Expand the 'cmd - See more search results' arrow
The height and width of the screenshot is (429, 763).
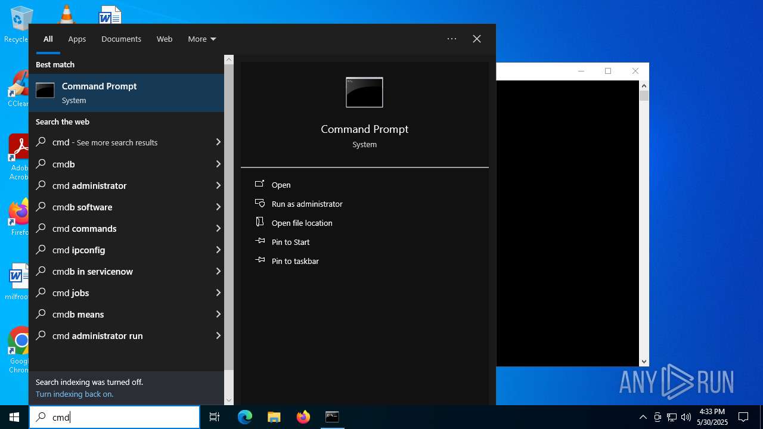click(218, 142)
